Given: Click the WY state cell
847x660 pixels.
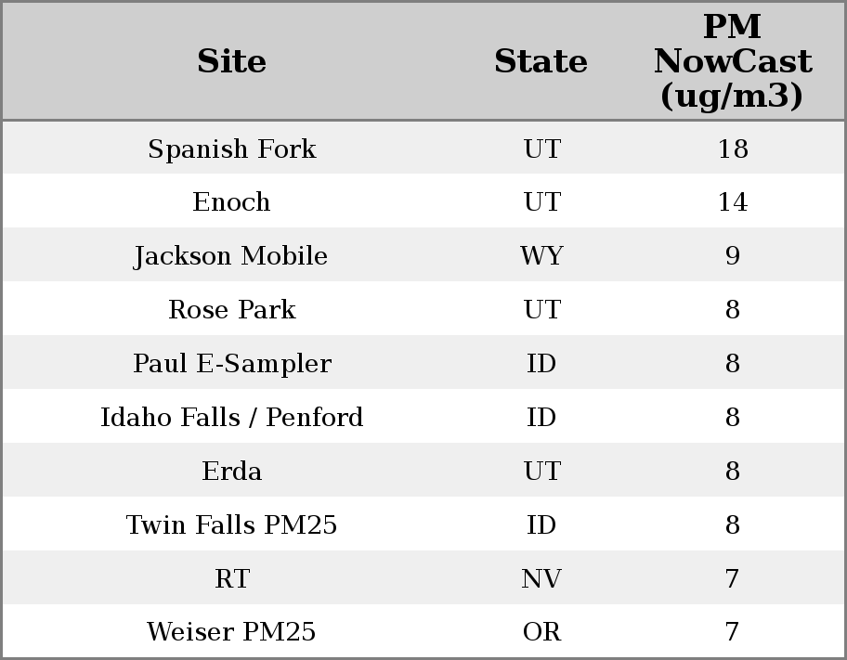Looking at the screenshot, I should pos(541,256).
